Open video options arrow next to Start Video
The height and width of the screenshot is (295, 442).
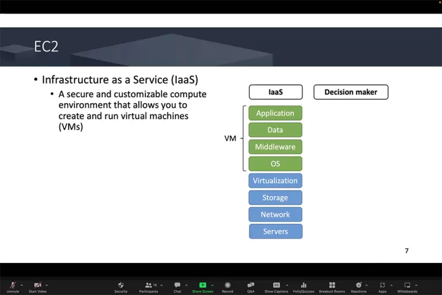pyautogui.click(x=47, y=285)
